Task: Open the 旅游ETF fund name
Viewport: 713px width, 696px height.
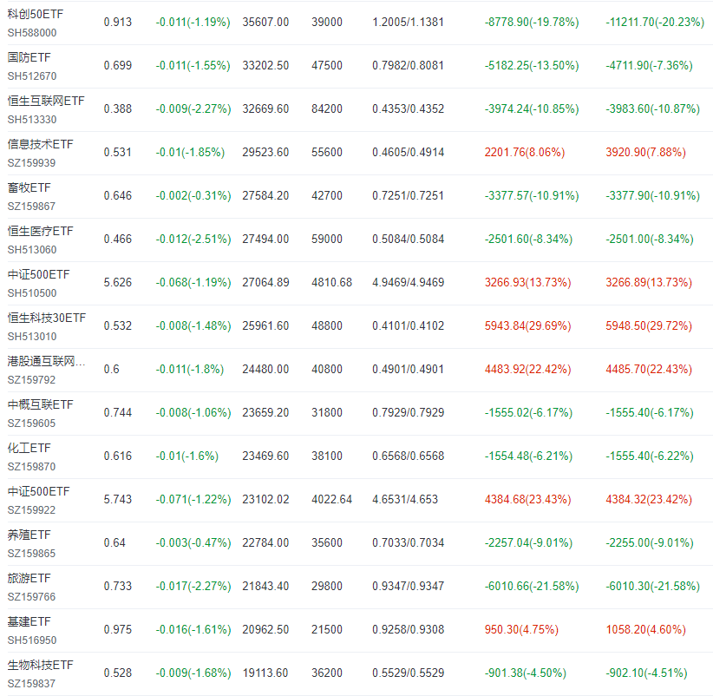Action: click(29, 578)
